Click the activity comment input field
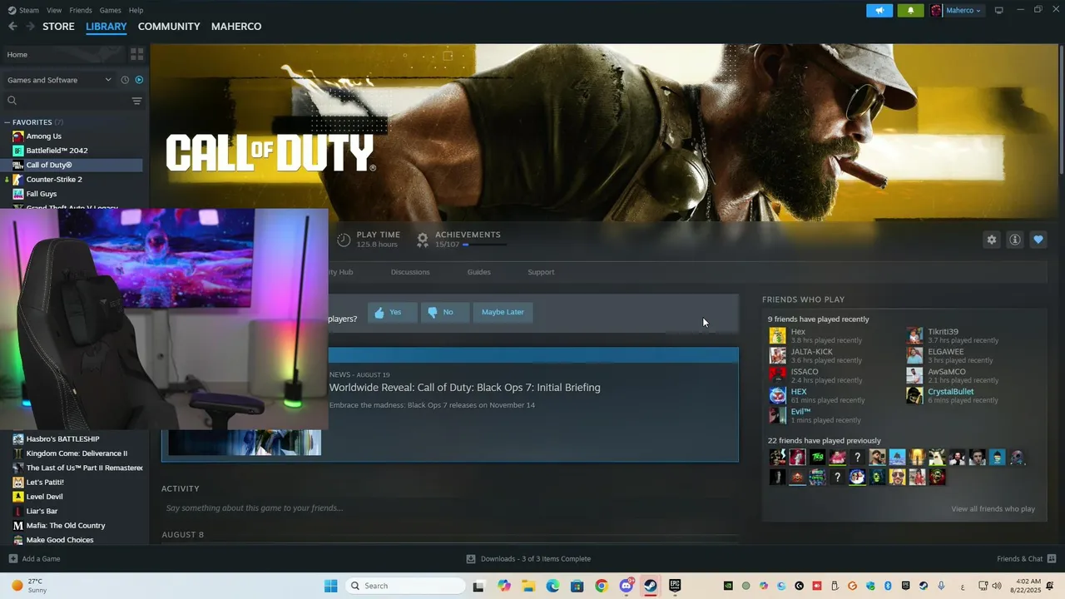 (449, 508)
